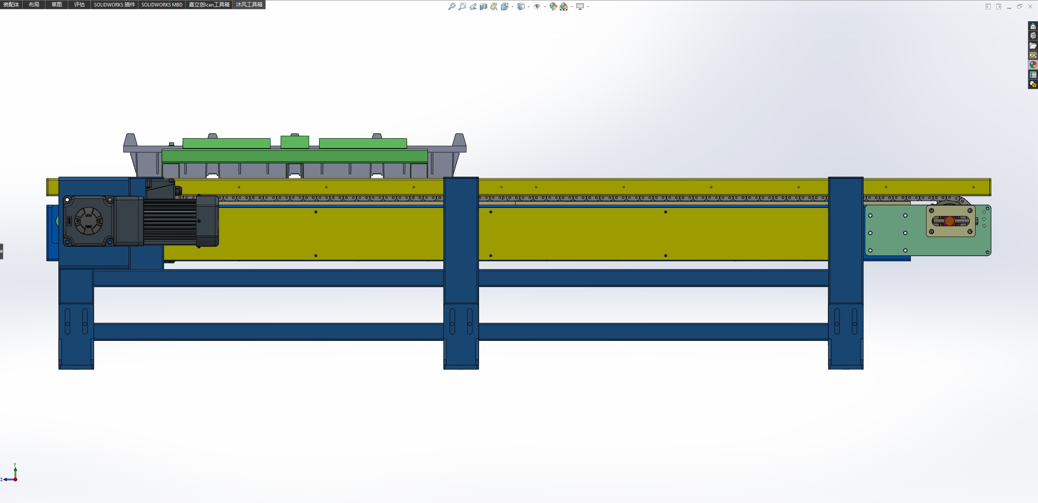Toggle the Section View tool
The image size is (1038, 503).
pyautogui.click(x=483, y=6)
